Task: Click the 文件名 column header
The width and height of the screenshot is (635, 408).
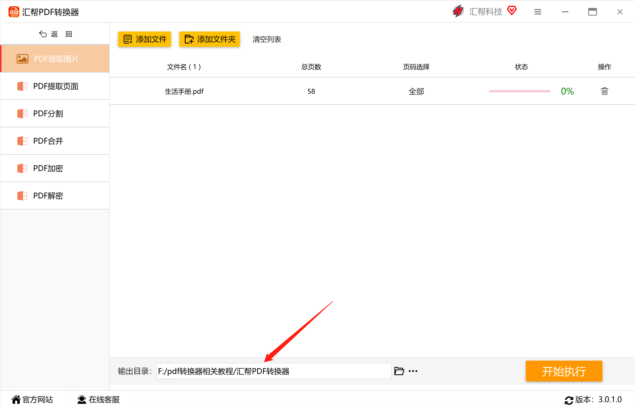Action: tap(184, 67)
